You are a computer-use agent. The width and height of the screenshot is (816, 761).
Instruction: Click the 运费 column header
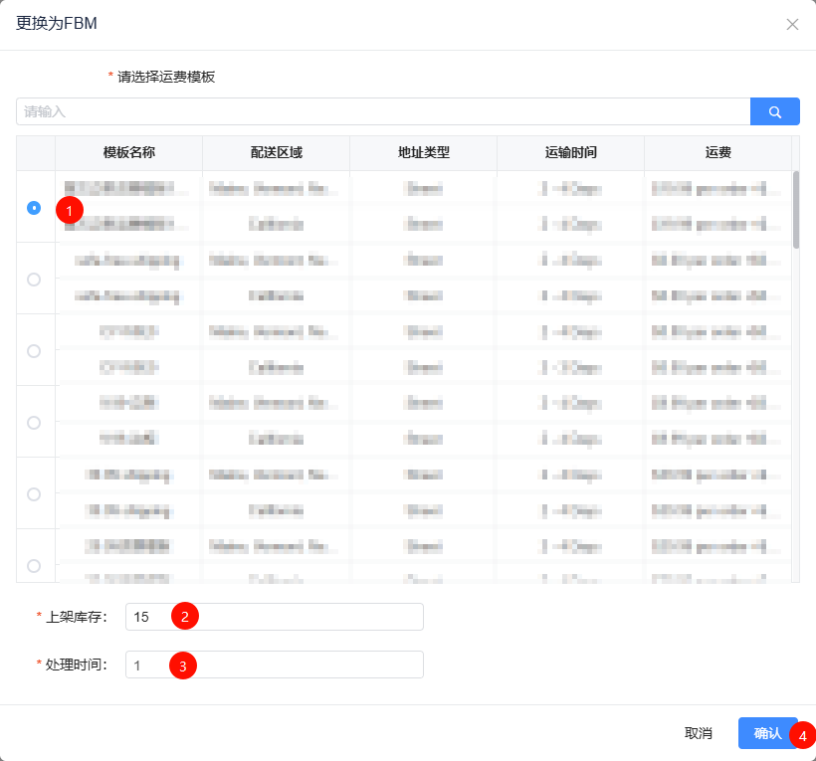[x=717, y=153]
